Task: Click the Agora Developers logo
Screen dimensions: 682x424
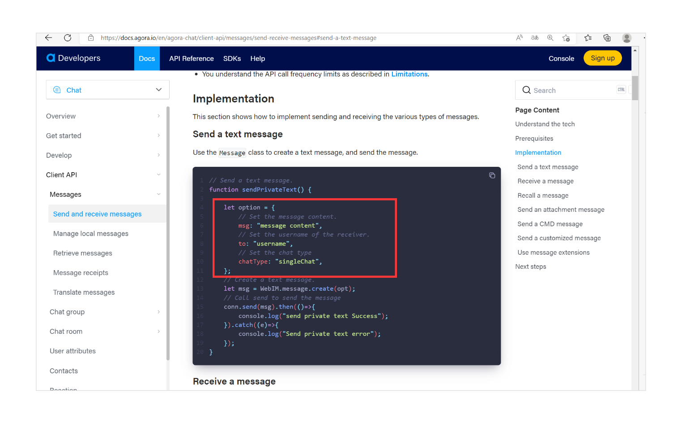Action: pyautogui.click(x=73, y=58)
